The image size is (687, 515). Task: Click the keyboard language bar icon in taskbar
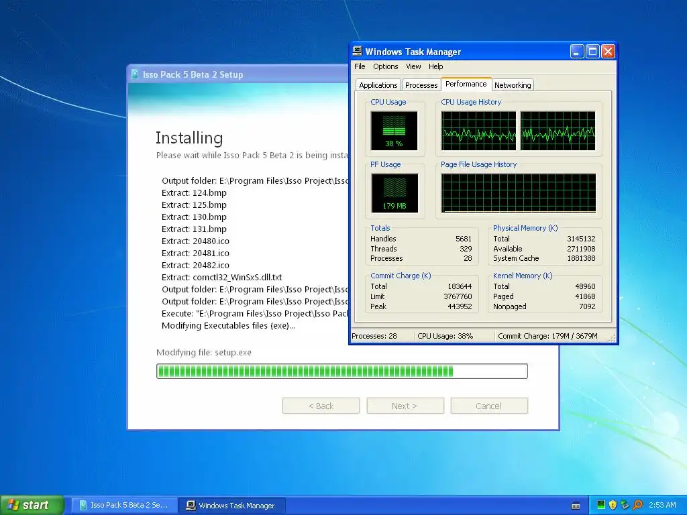[576, 506]
